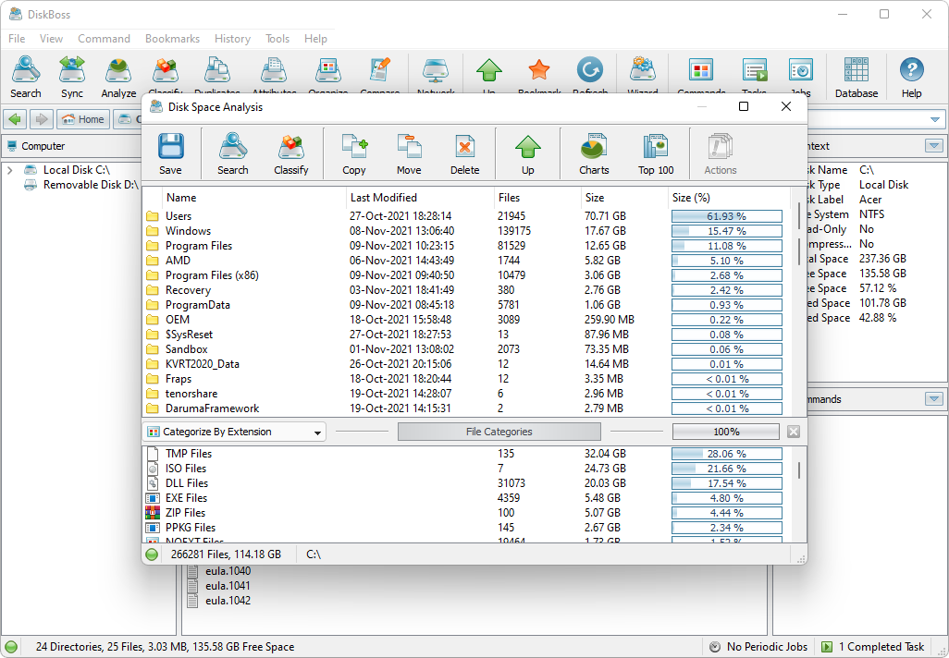Open the Categorize By Extension dropdown

tap(234, 432)
